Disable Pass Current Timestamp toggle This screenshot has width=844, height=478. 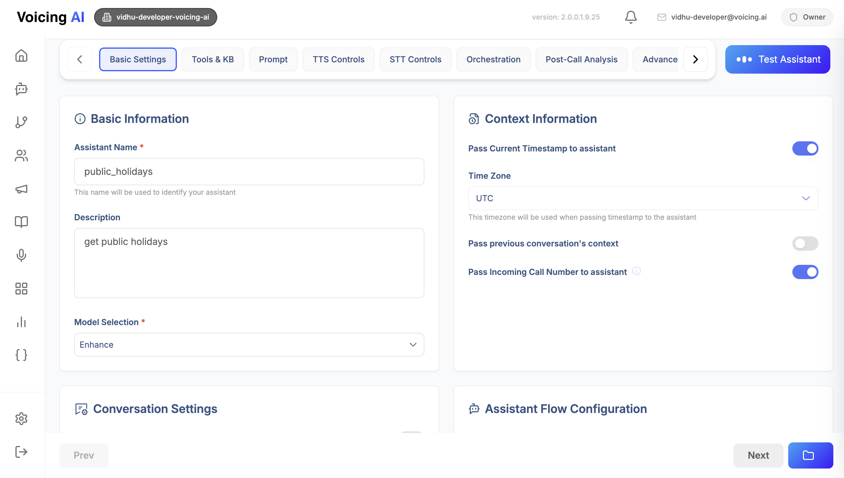(805, 148)
